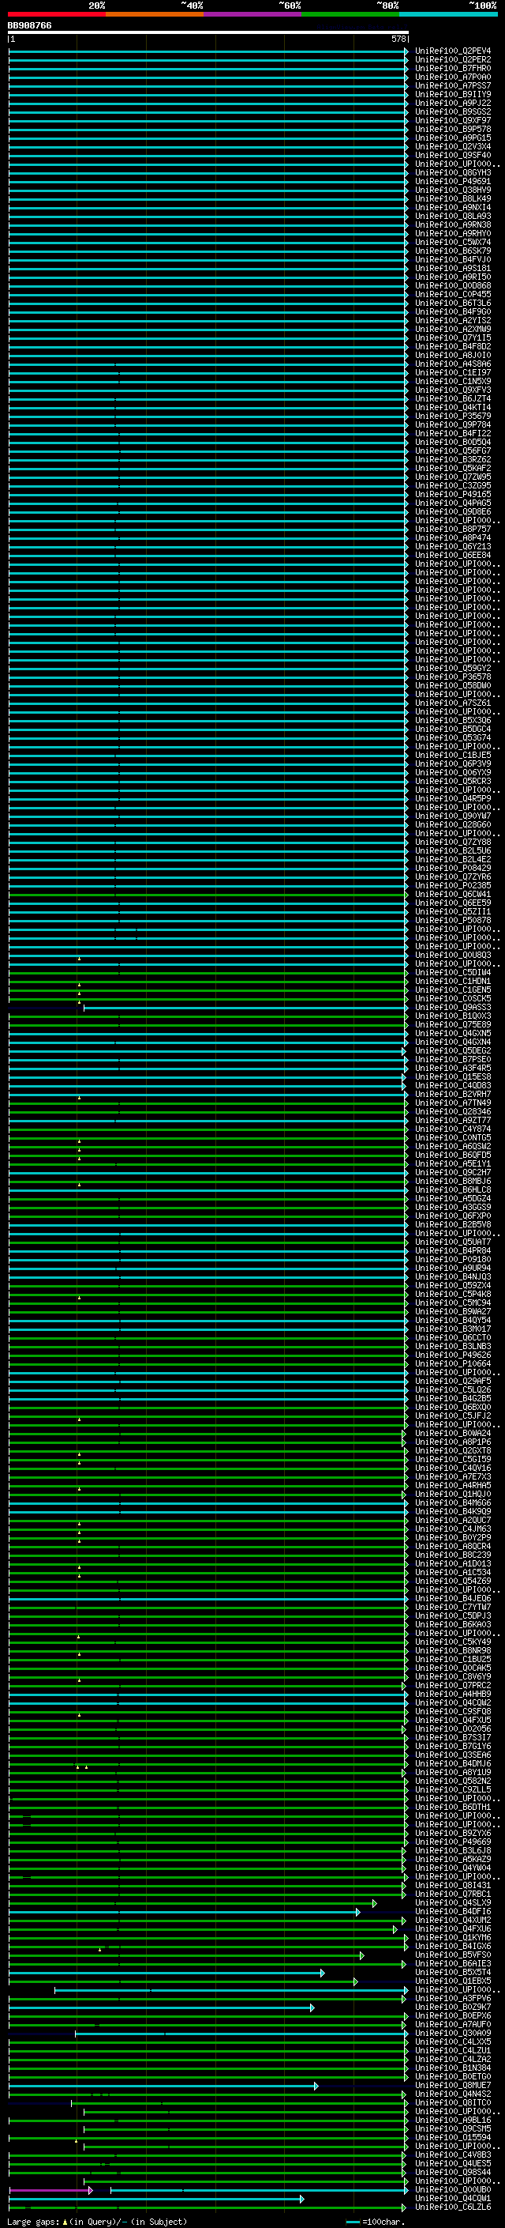Click the arrowhead ending the UniRef100_Q2PER2 bar
Screen dimensions: 505x2228
tap(406, 60)
